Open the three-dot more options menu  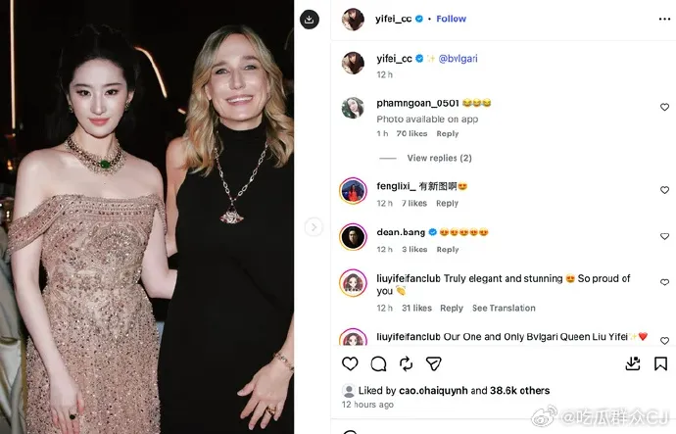coord(664,19)
